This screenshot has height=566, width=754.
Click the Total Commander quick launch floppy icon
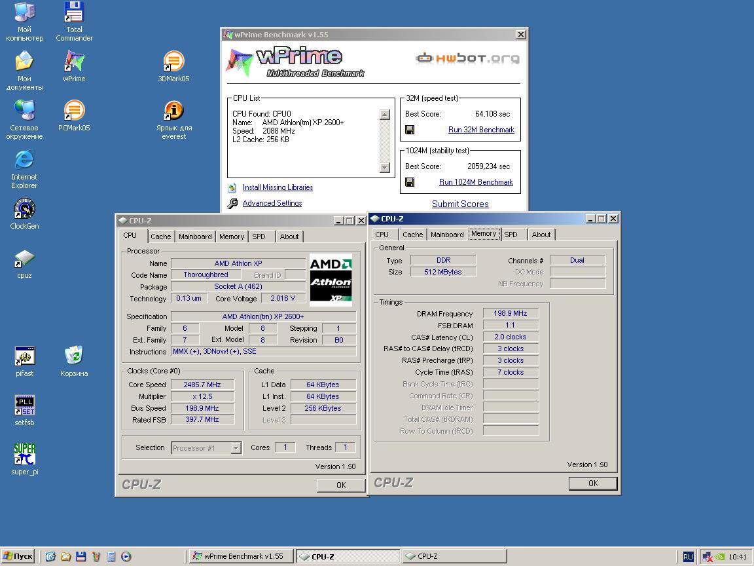pyautogui.click(x=81, y=557)
